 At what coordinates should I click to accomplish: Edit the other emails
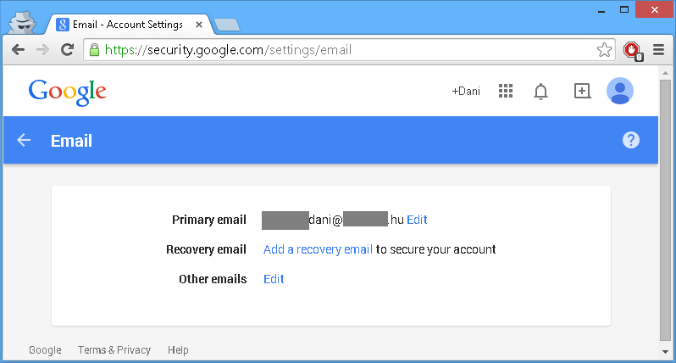point(274,279)
